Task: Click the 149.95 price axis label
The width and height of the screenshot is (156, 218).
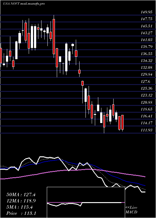Action: [146, 12]
